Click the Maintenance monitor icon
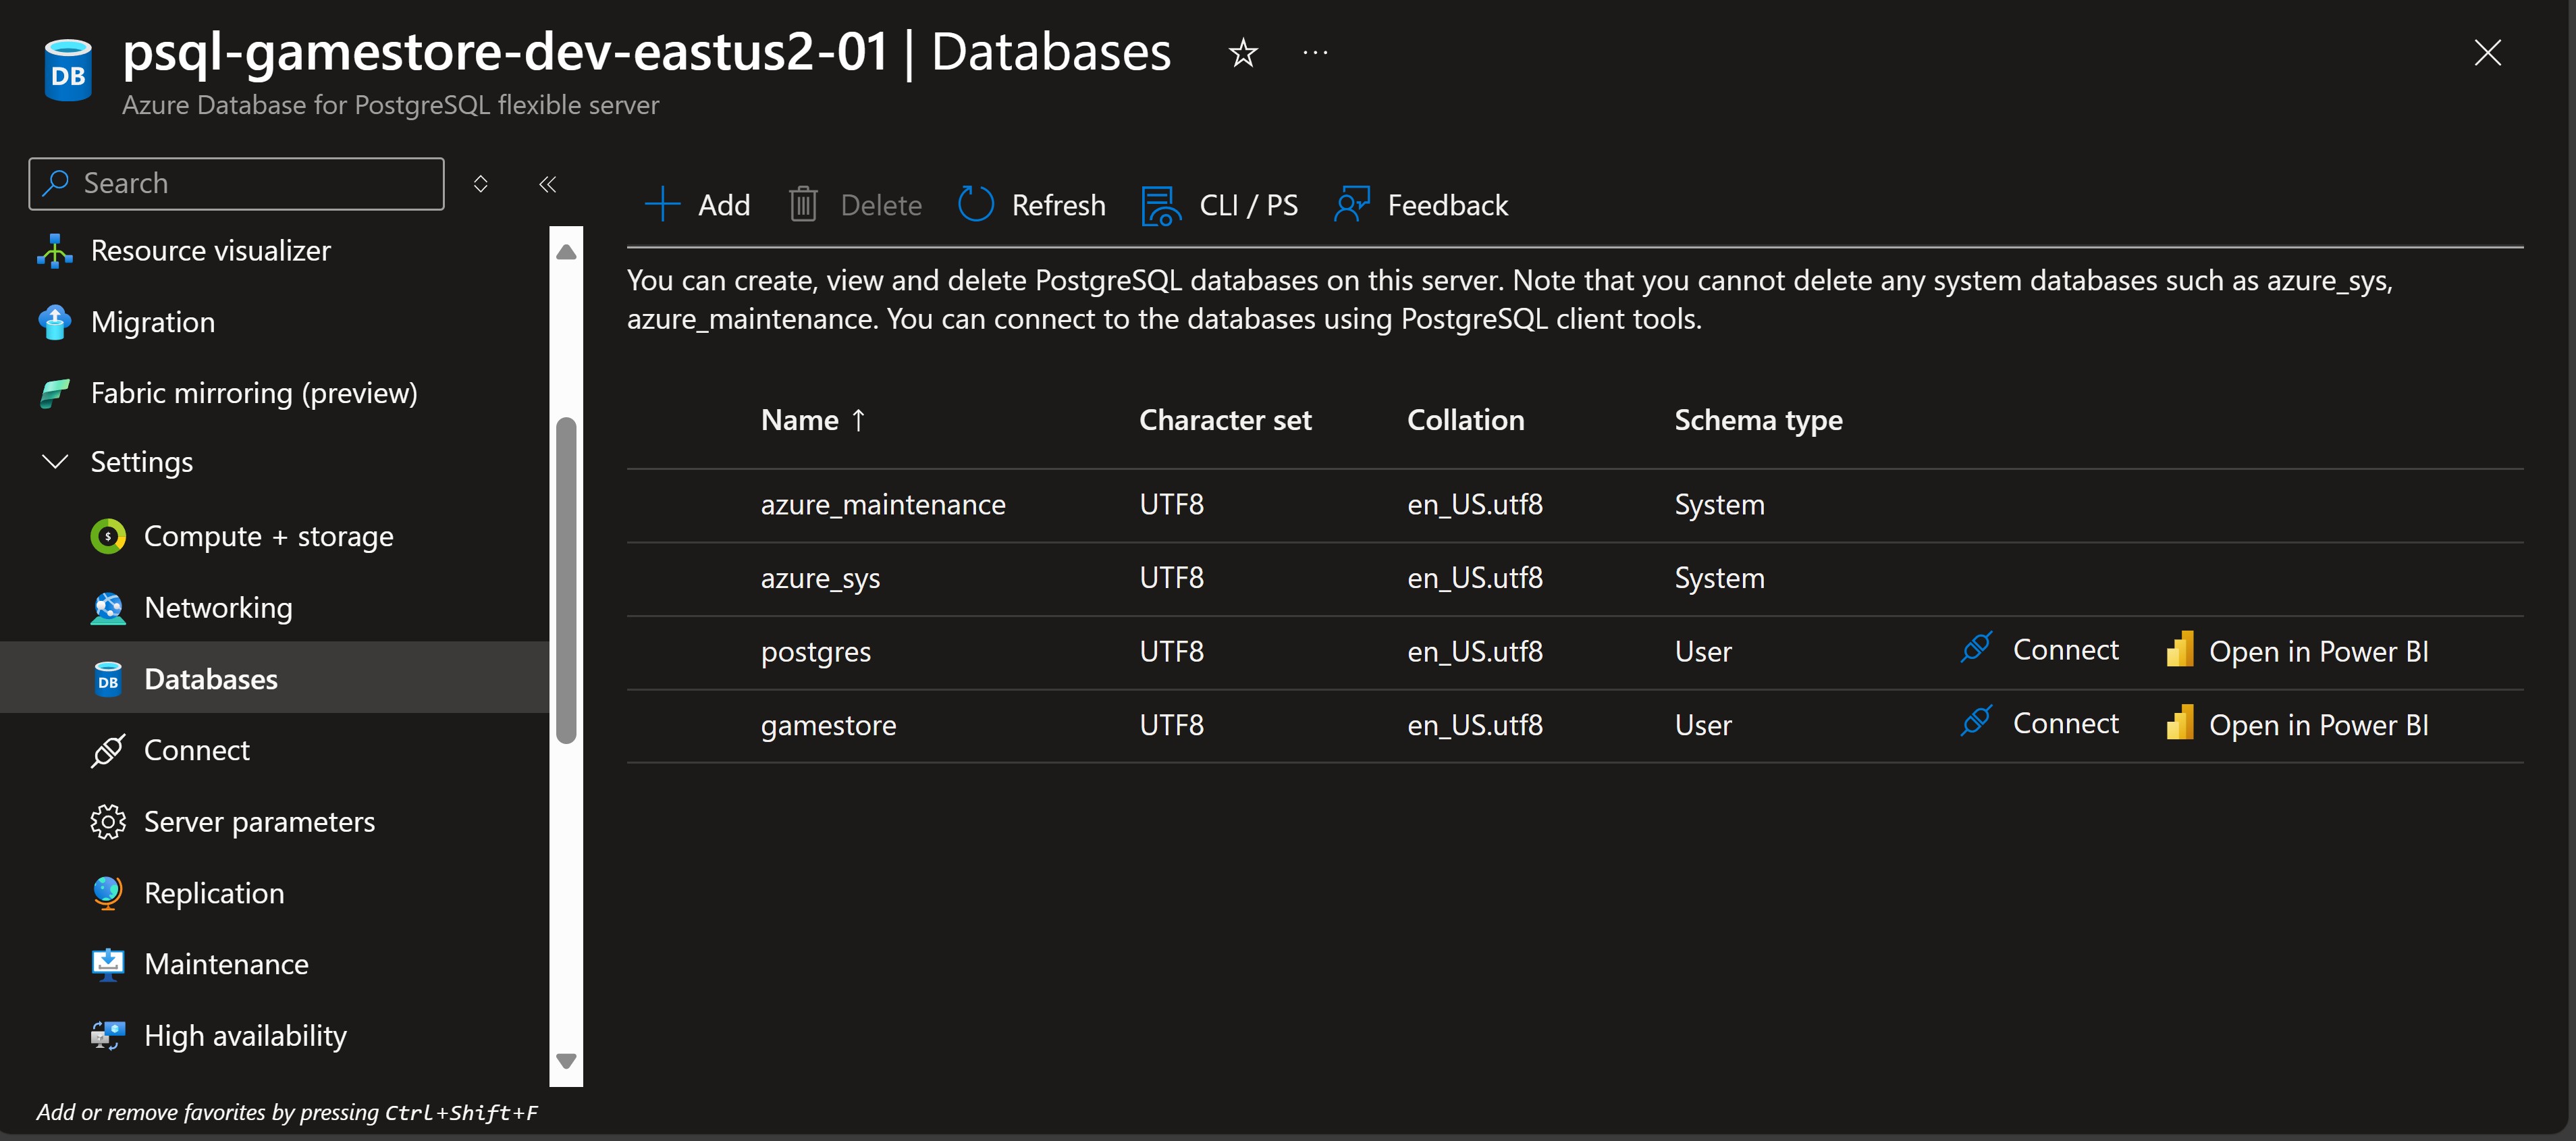 click(x=108, y=964)
